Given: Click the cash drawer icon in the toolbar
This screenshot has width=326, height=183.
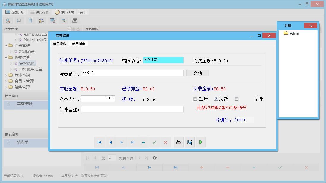Looking at the screenshot, I should click(x=75, y=20).
